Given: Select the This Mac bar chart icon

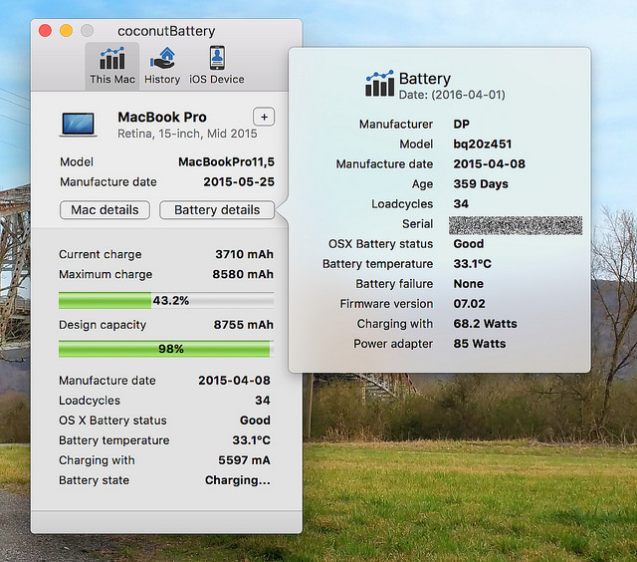Looking at the screenshot, I should [x=112, y=59].
